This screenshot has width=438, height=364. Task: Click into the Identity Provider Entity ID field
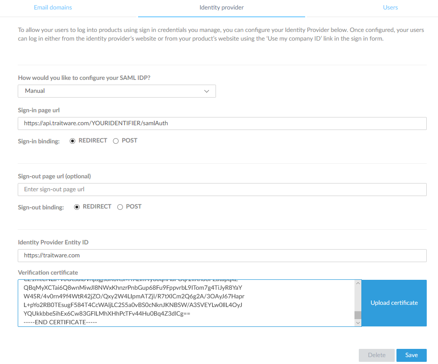[222, 256]
